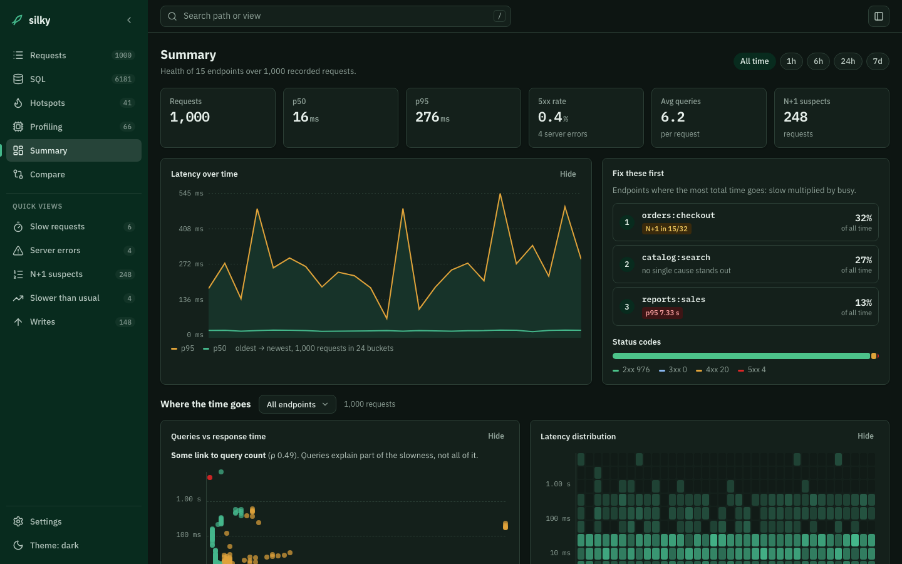Image resolution: width=902 pixels, height=564 pixels.
Task: Click the Writes up-arrow icon
Action: coord(18,322)
